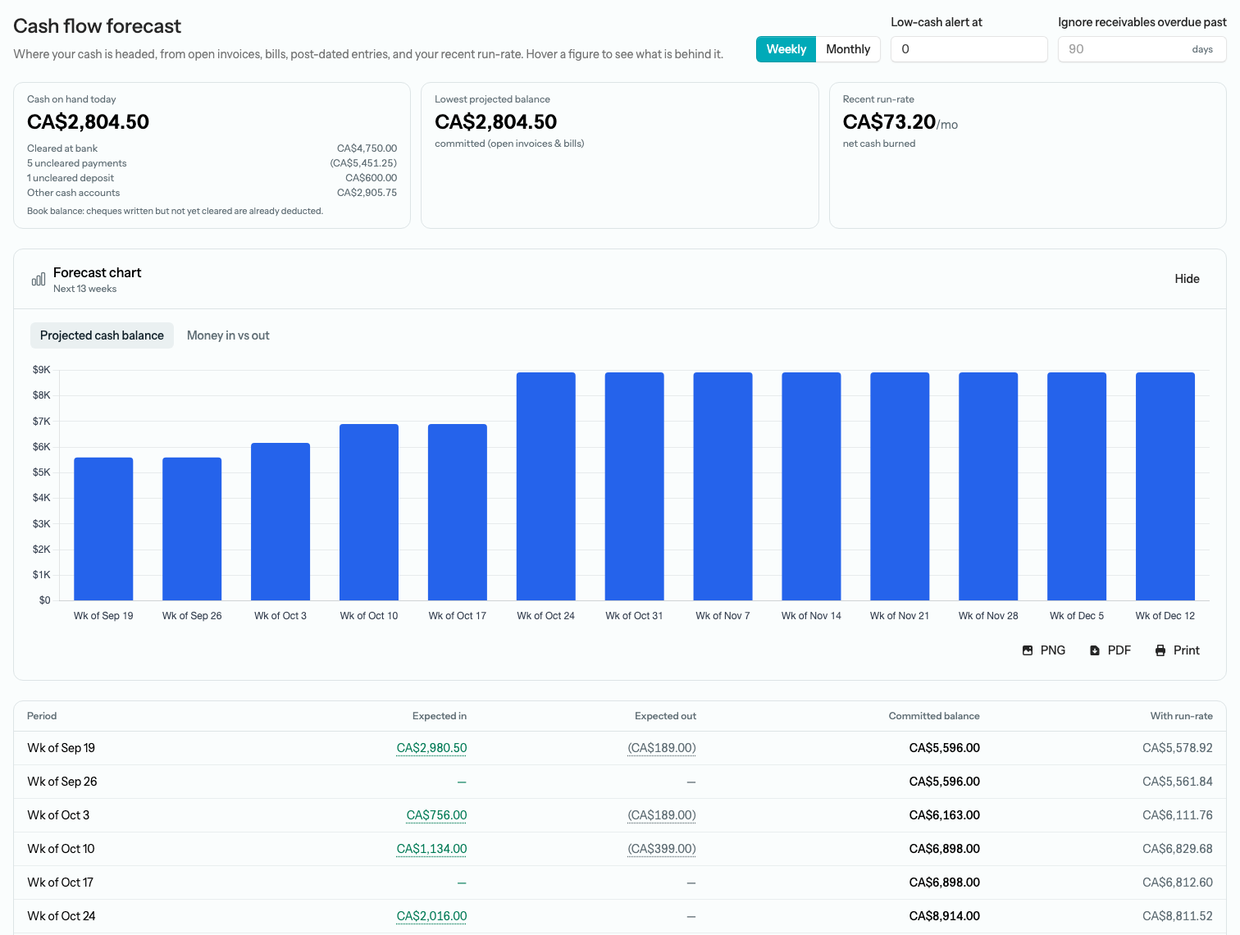Click the 5 uncleared payments line
Viewport: 1240px width, 935px height.
[212, 163]
